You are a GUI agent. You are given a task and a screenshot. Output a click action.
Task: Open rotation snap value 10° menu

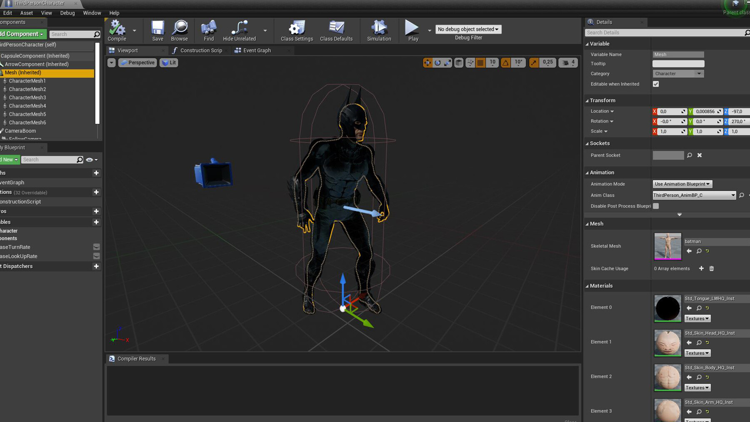[518, 62]
